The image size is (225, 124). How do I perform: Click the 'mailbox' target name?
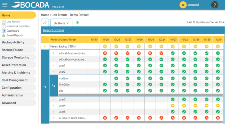tap(63, 79)
